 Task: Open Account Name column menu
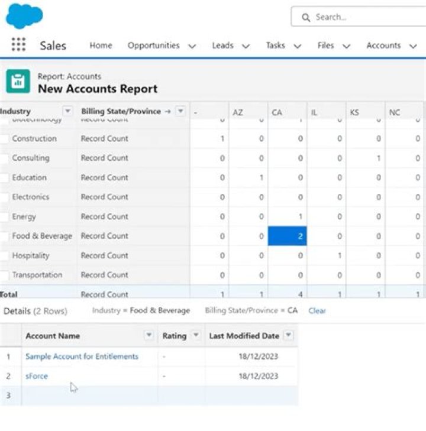tap(149, 336)
